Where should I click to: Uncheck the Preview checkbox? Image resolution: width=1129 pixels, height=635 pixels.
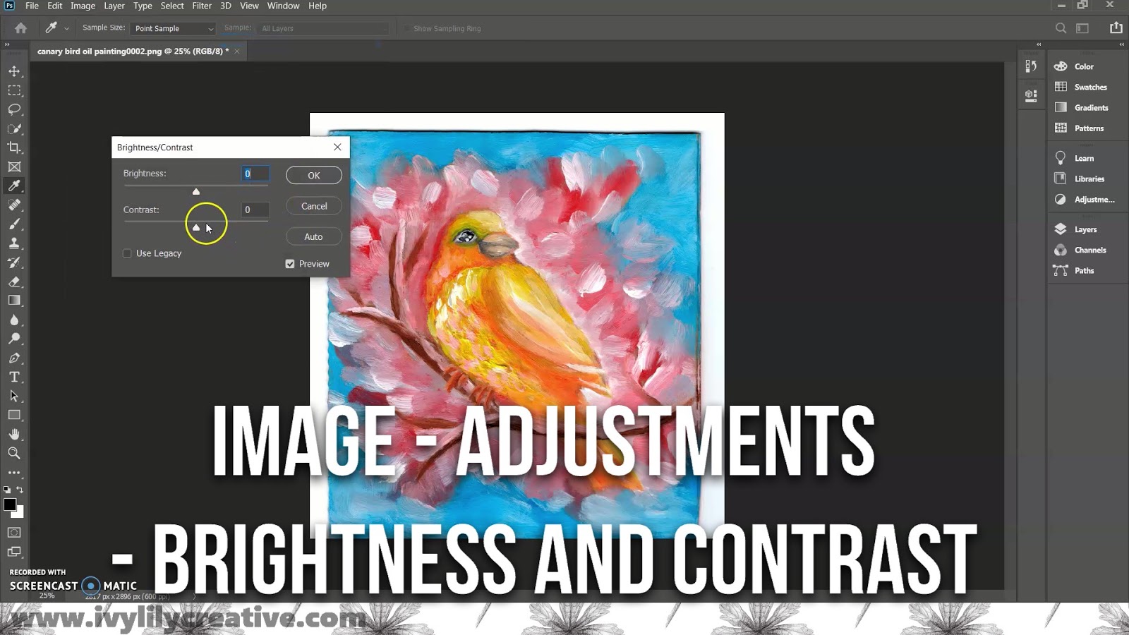289,264
